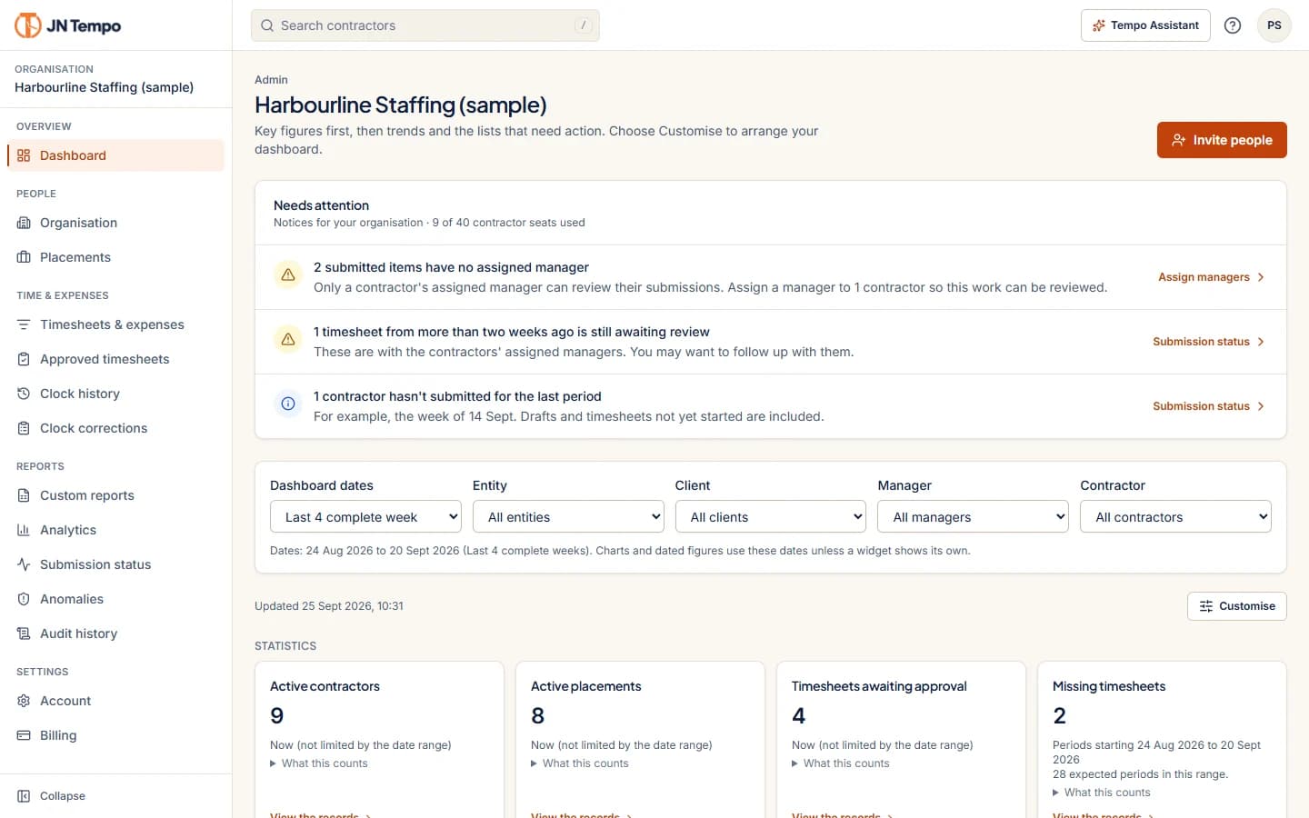Click the Submission status pulse icon
1309x818 pixels.
click(x=24, y=564)
